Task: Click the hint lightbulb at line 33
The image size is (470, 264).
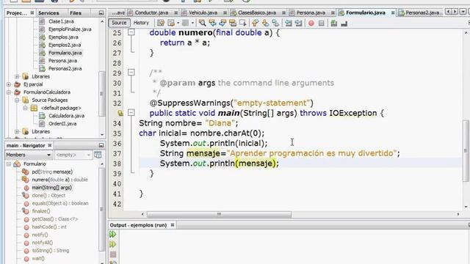Action: 120,113
